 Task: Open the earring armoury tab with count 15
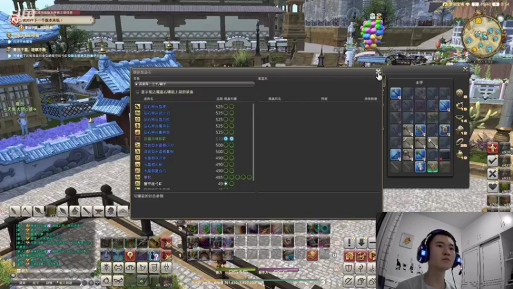tap(460, 105)
